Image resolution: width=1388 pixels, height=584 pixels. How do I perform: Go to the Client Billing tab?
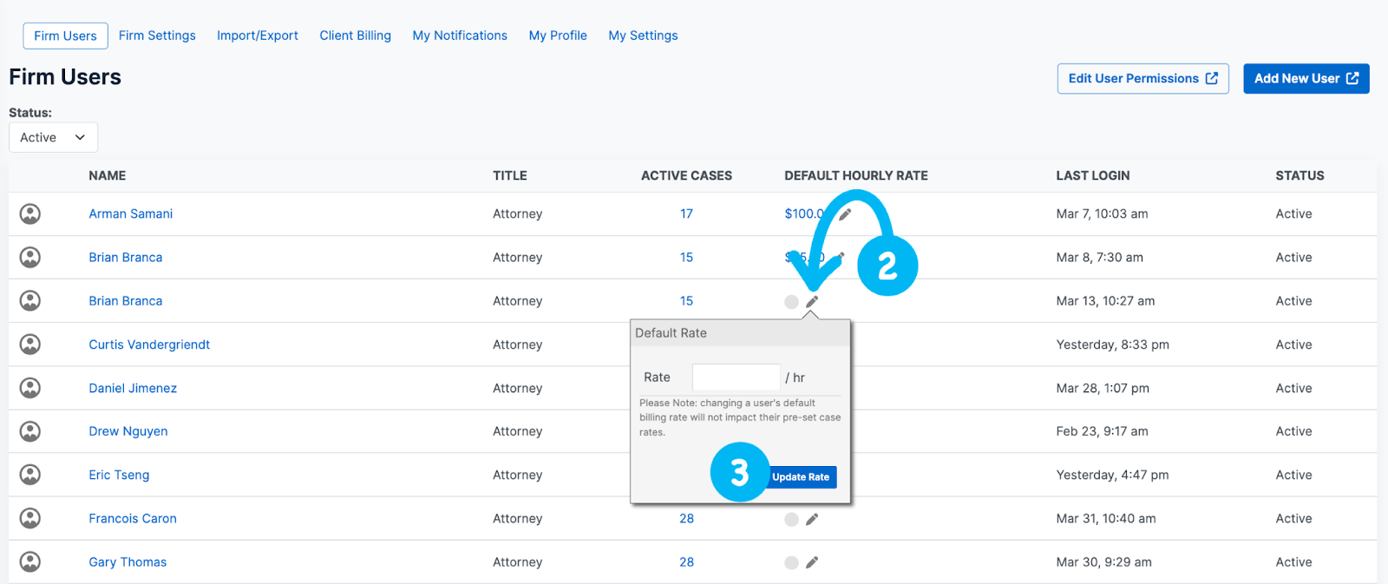tap(355, 36)
